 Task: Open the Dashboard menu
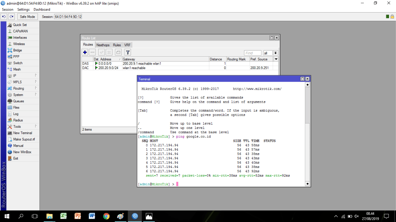42,9
